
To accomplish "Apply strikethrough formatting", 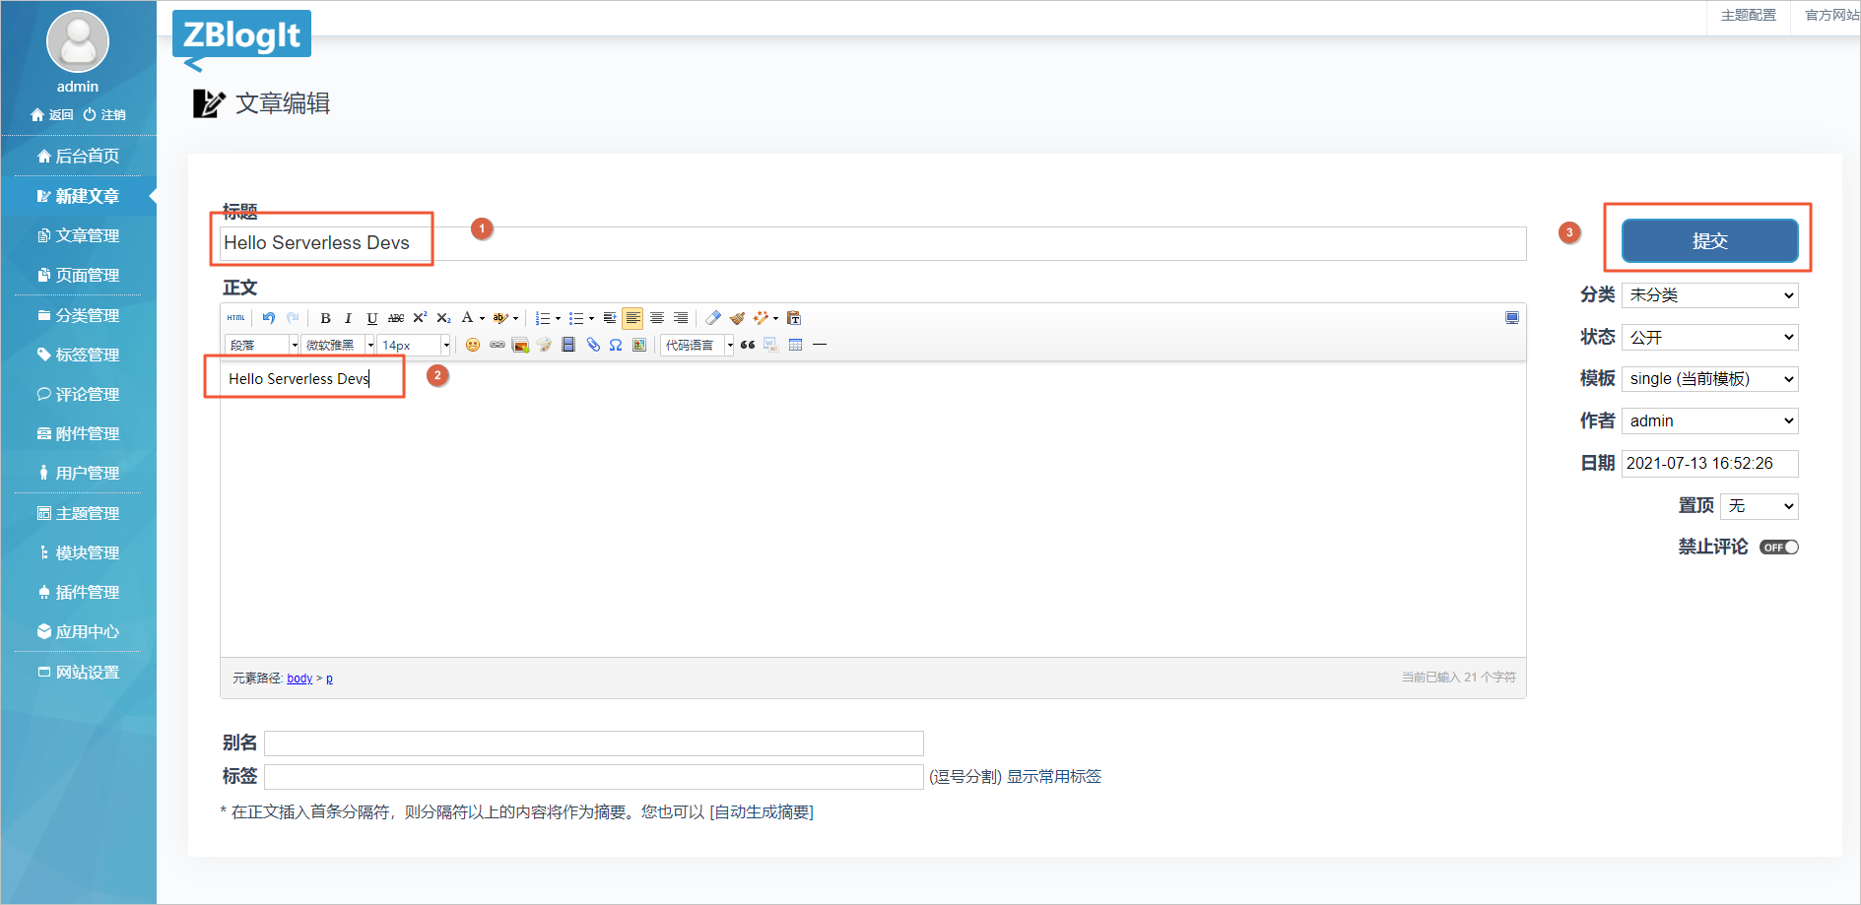I will (x=396, y=318).
